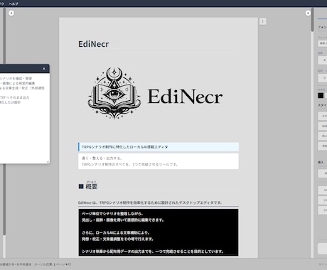This screenshot has height=270, width=327.
Task: Pick the black text color swatch
Action: point(321,95)
